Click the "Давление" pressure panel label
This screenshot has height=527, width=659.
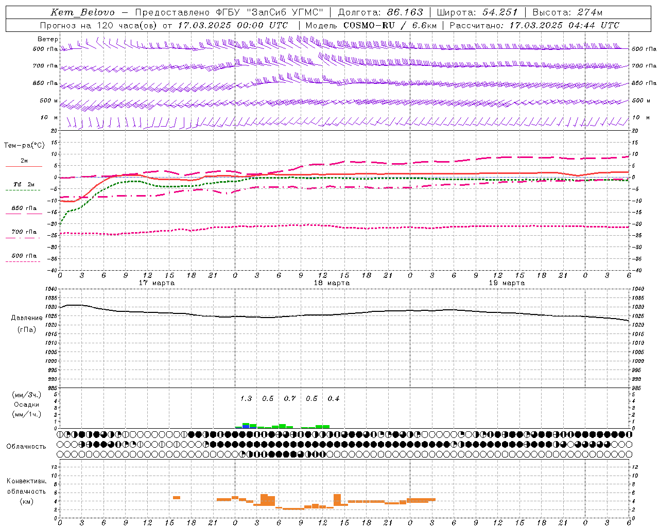click(27, 318)
